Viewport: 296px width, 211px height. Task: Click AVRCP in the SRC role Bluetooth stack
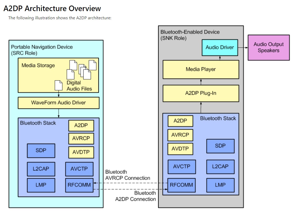[x=81, y=138]
